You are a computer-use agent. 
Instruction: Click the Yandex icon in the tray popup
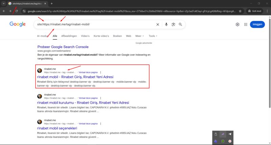point(230,142)
